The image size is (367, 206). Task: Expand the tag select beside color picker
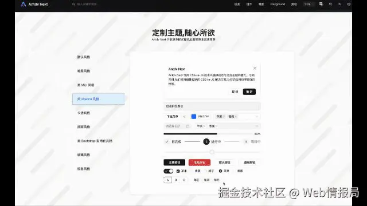257,116
